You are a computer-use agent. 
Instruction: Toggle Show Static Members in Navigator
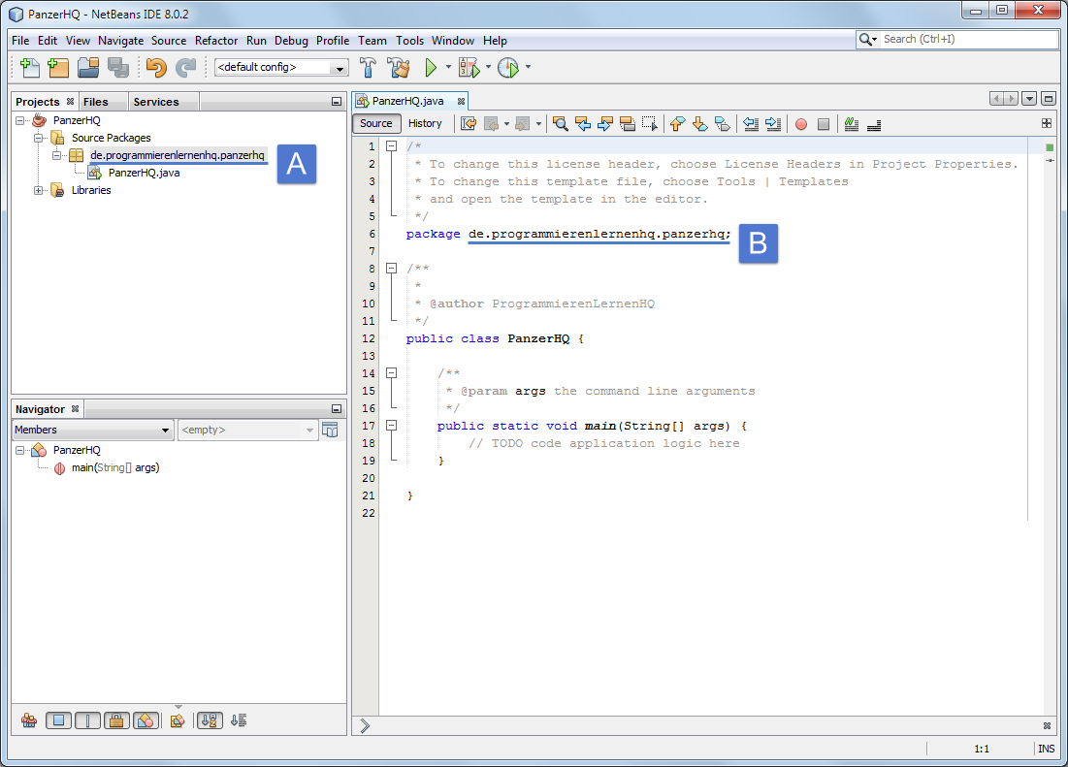tap(88, 720)
